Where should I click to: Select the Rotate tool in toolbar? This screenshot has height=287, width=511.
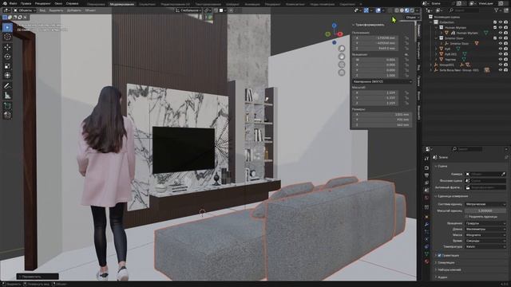pos(7,57)
